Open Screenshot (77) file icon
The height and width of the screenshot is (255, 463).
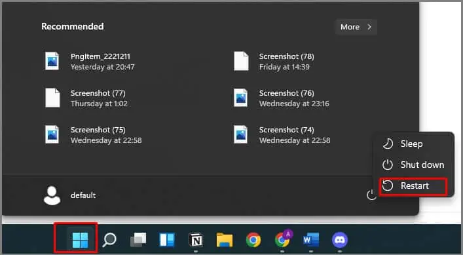(x=52, y=98)
